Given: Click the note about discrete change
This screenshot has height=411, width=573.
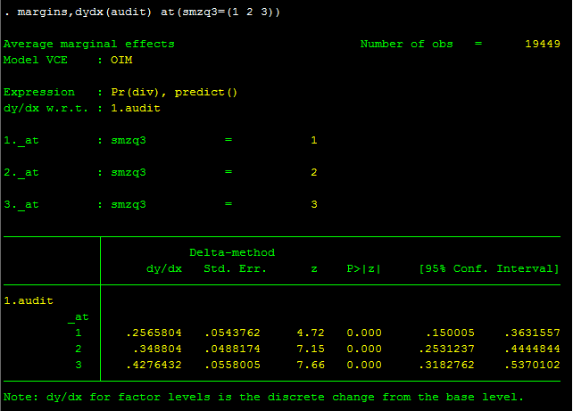Looking at the screenshot, I should click(263, 397).
